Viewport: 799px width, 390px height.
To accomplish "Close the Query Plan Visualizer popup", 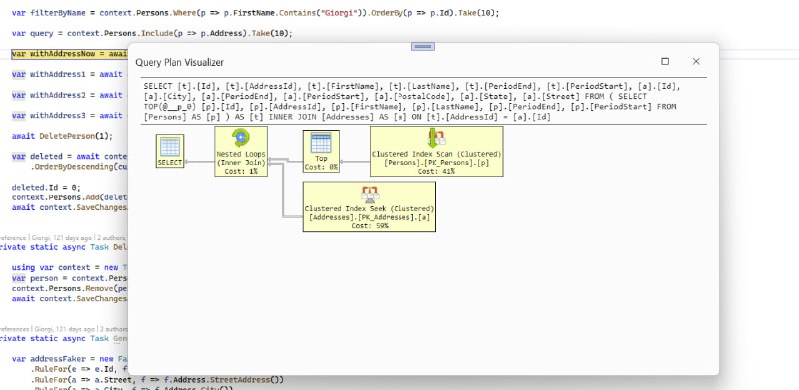I will click(x=696, y=61).
